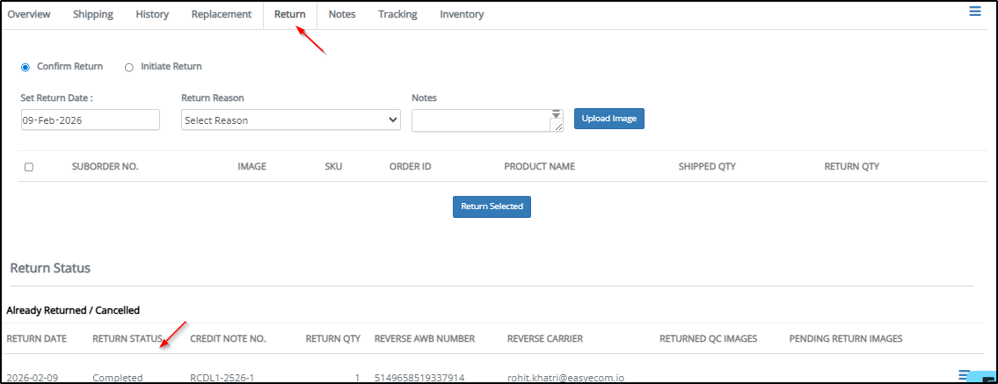Open the Shipping tab
Screen dimensions: 998x384
click(x=93, y=15)
